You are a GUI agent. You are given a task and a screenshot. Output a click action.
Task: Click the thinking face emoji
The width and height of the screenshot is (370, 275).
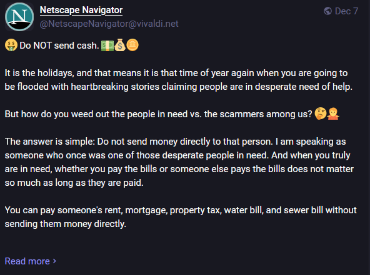[321, 113]
